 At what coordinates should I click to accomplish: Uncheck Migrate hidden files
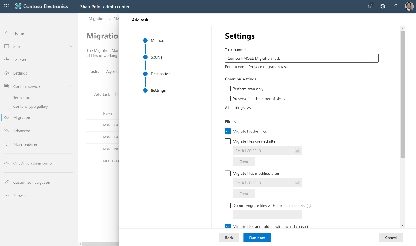tap(228, 131)
